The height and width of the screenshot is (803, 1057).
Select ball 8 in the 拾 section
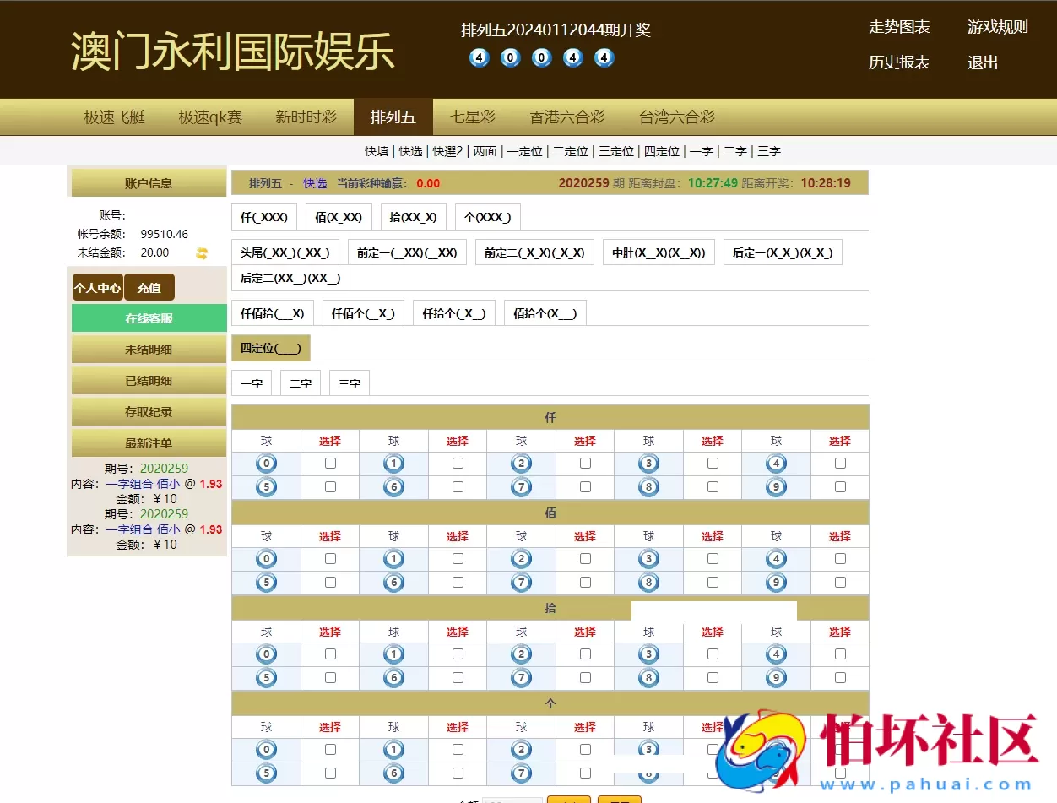tap(648, 677)
